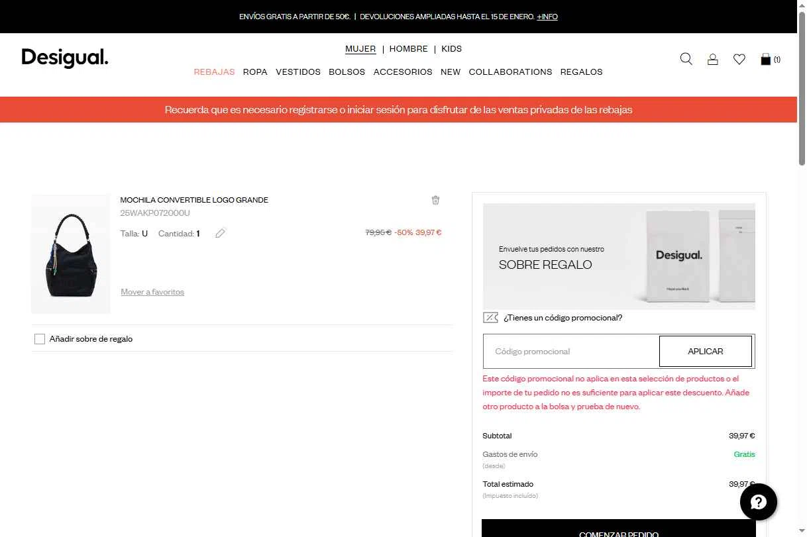The height and width of the screenshot is (537, 807).
Task: Open the BOLSOS menu
Action: point(347,72)
